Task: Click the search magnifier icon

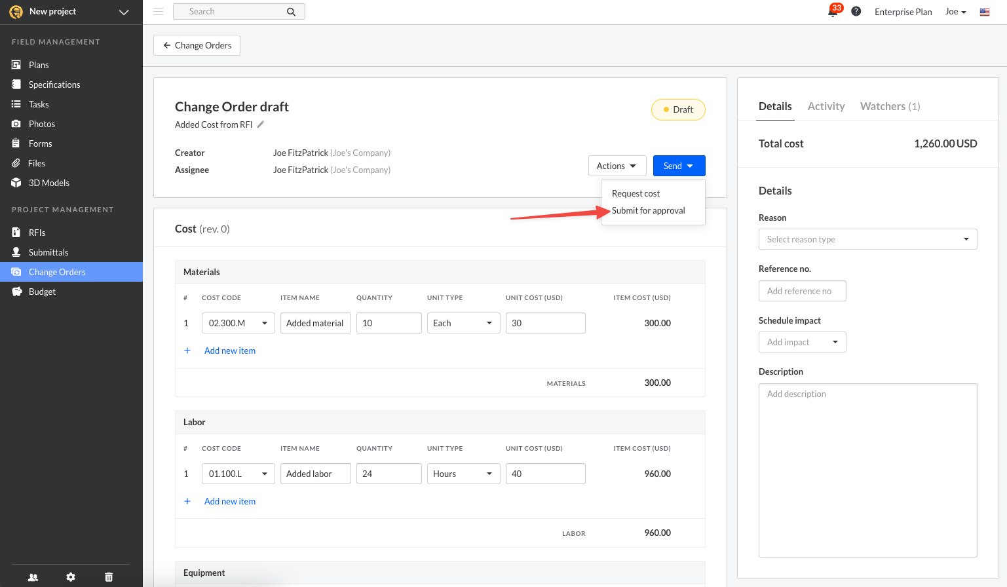Action: [291, 12]
